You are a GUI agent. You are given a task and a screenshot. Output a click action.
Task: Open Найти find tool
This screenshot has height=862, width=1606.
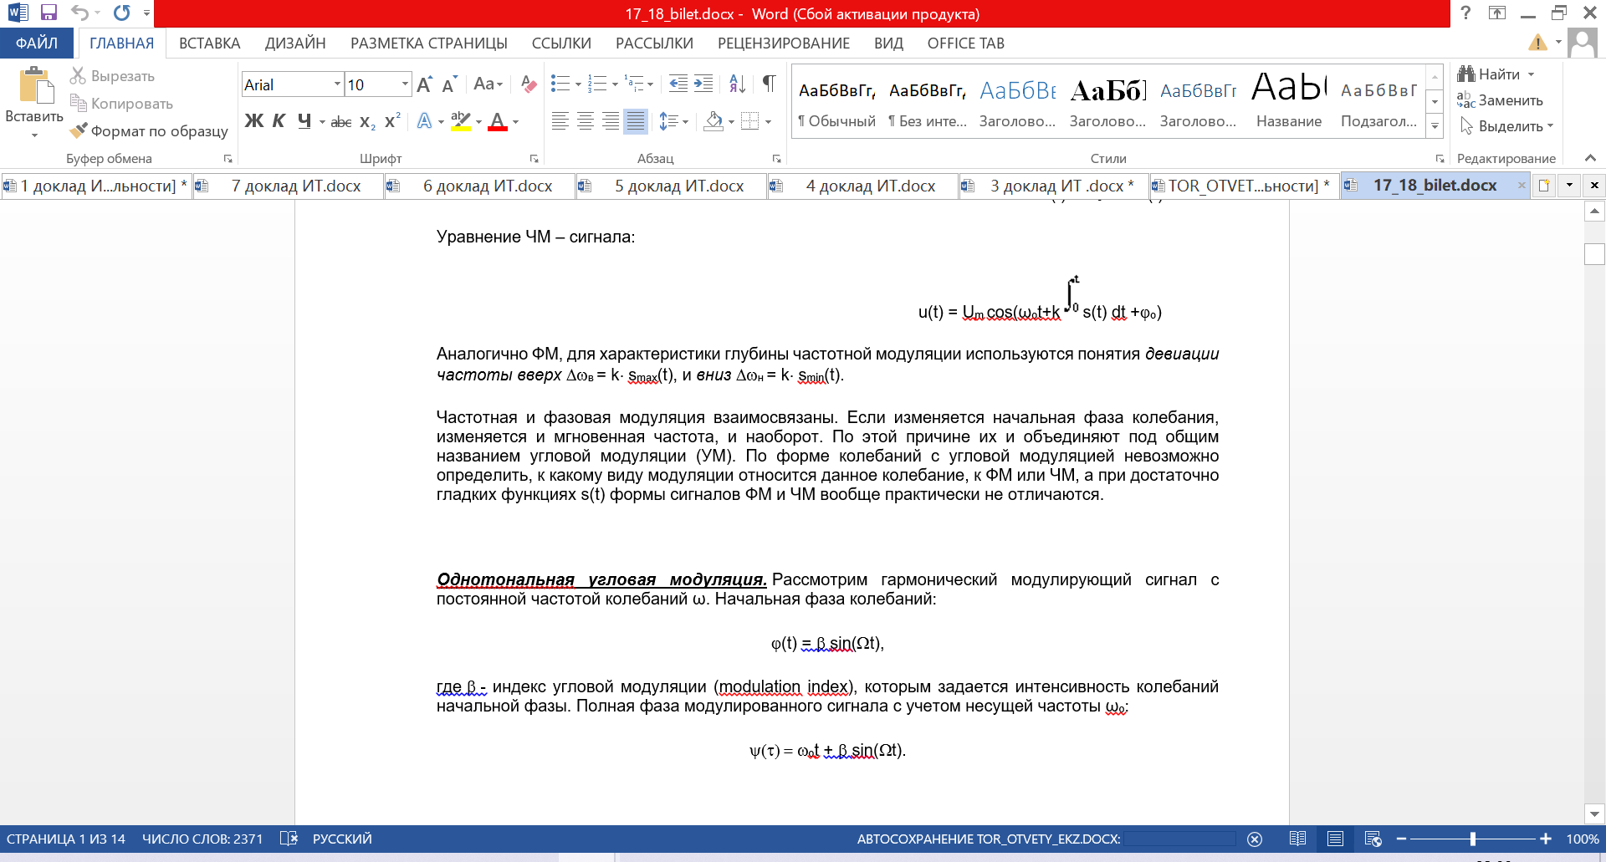tap(1497, 74)
